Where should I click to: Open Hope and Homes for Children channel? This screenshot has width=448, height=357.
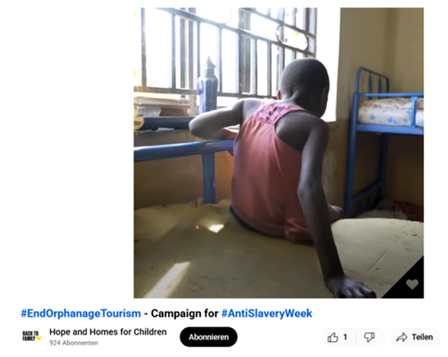(x=108, y=332)
